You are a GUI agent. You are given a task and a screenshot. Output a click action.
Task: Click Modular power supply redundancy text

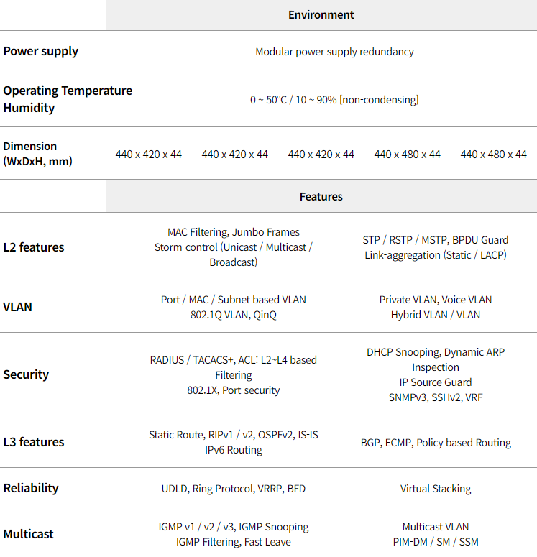(334, 52)
